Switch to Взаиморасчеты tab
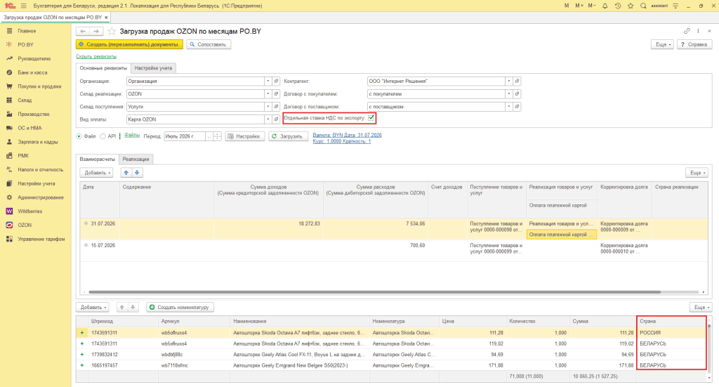719x387 pixels. coord(97,159)
